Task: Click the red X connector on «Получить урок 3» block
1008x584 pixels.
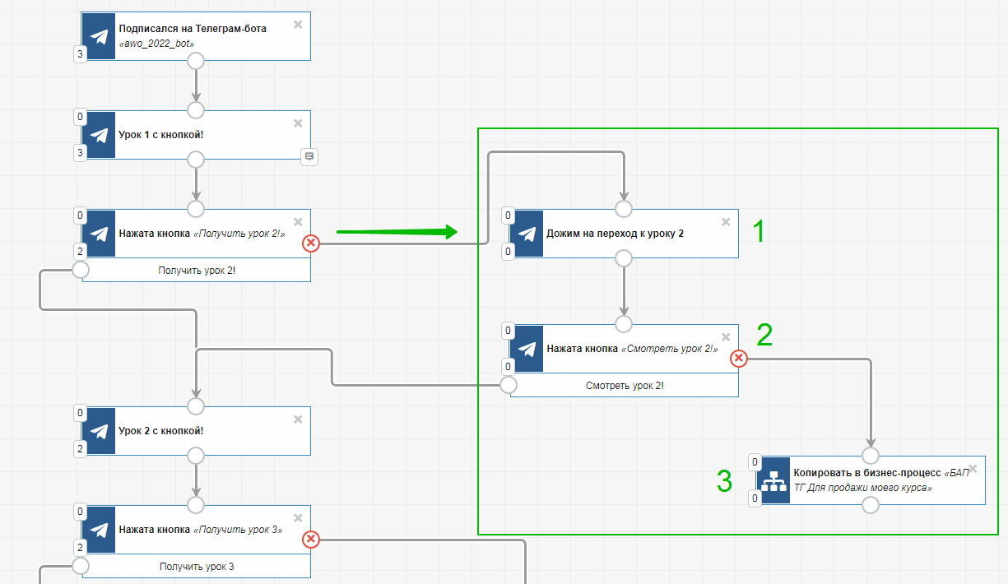Action: 311,539
